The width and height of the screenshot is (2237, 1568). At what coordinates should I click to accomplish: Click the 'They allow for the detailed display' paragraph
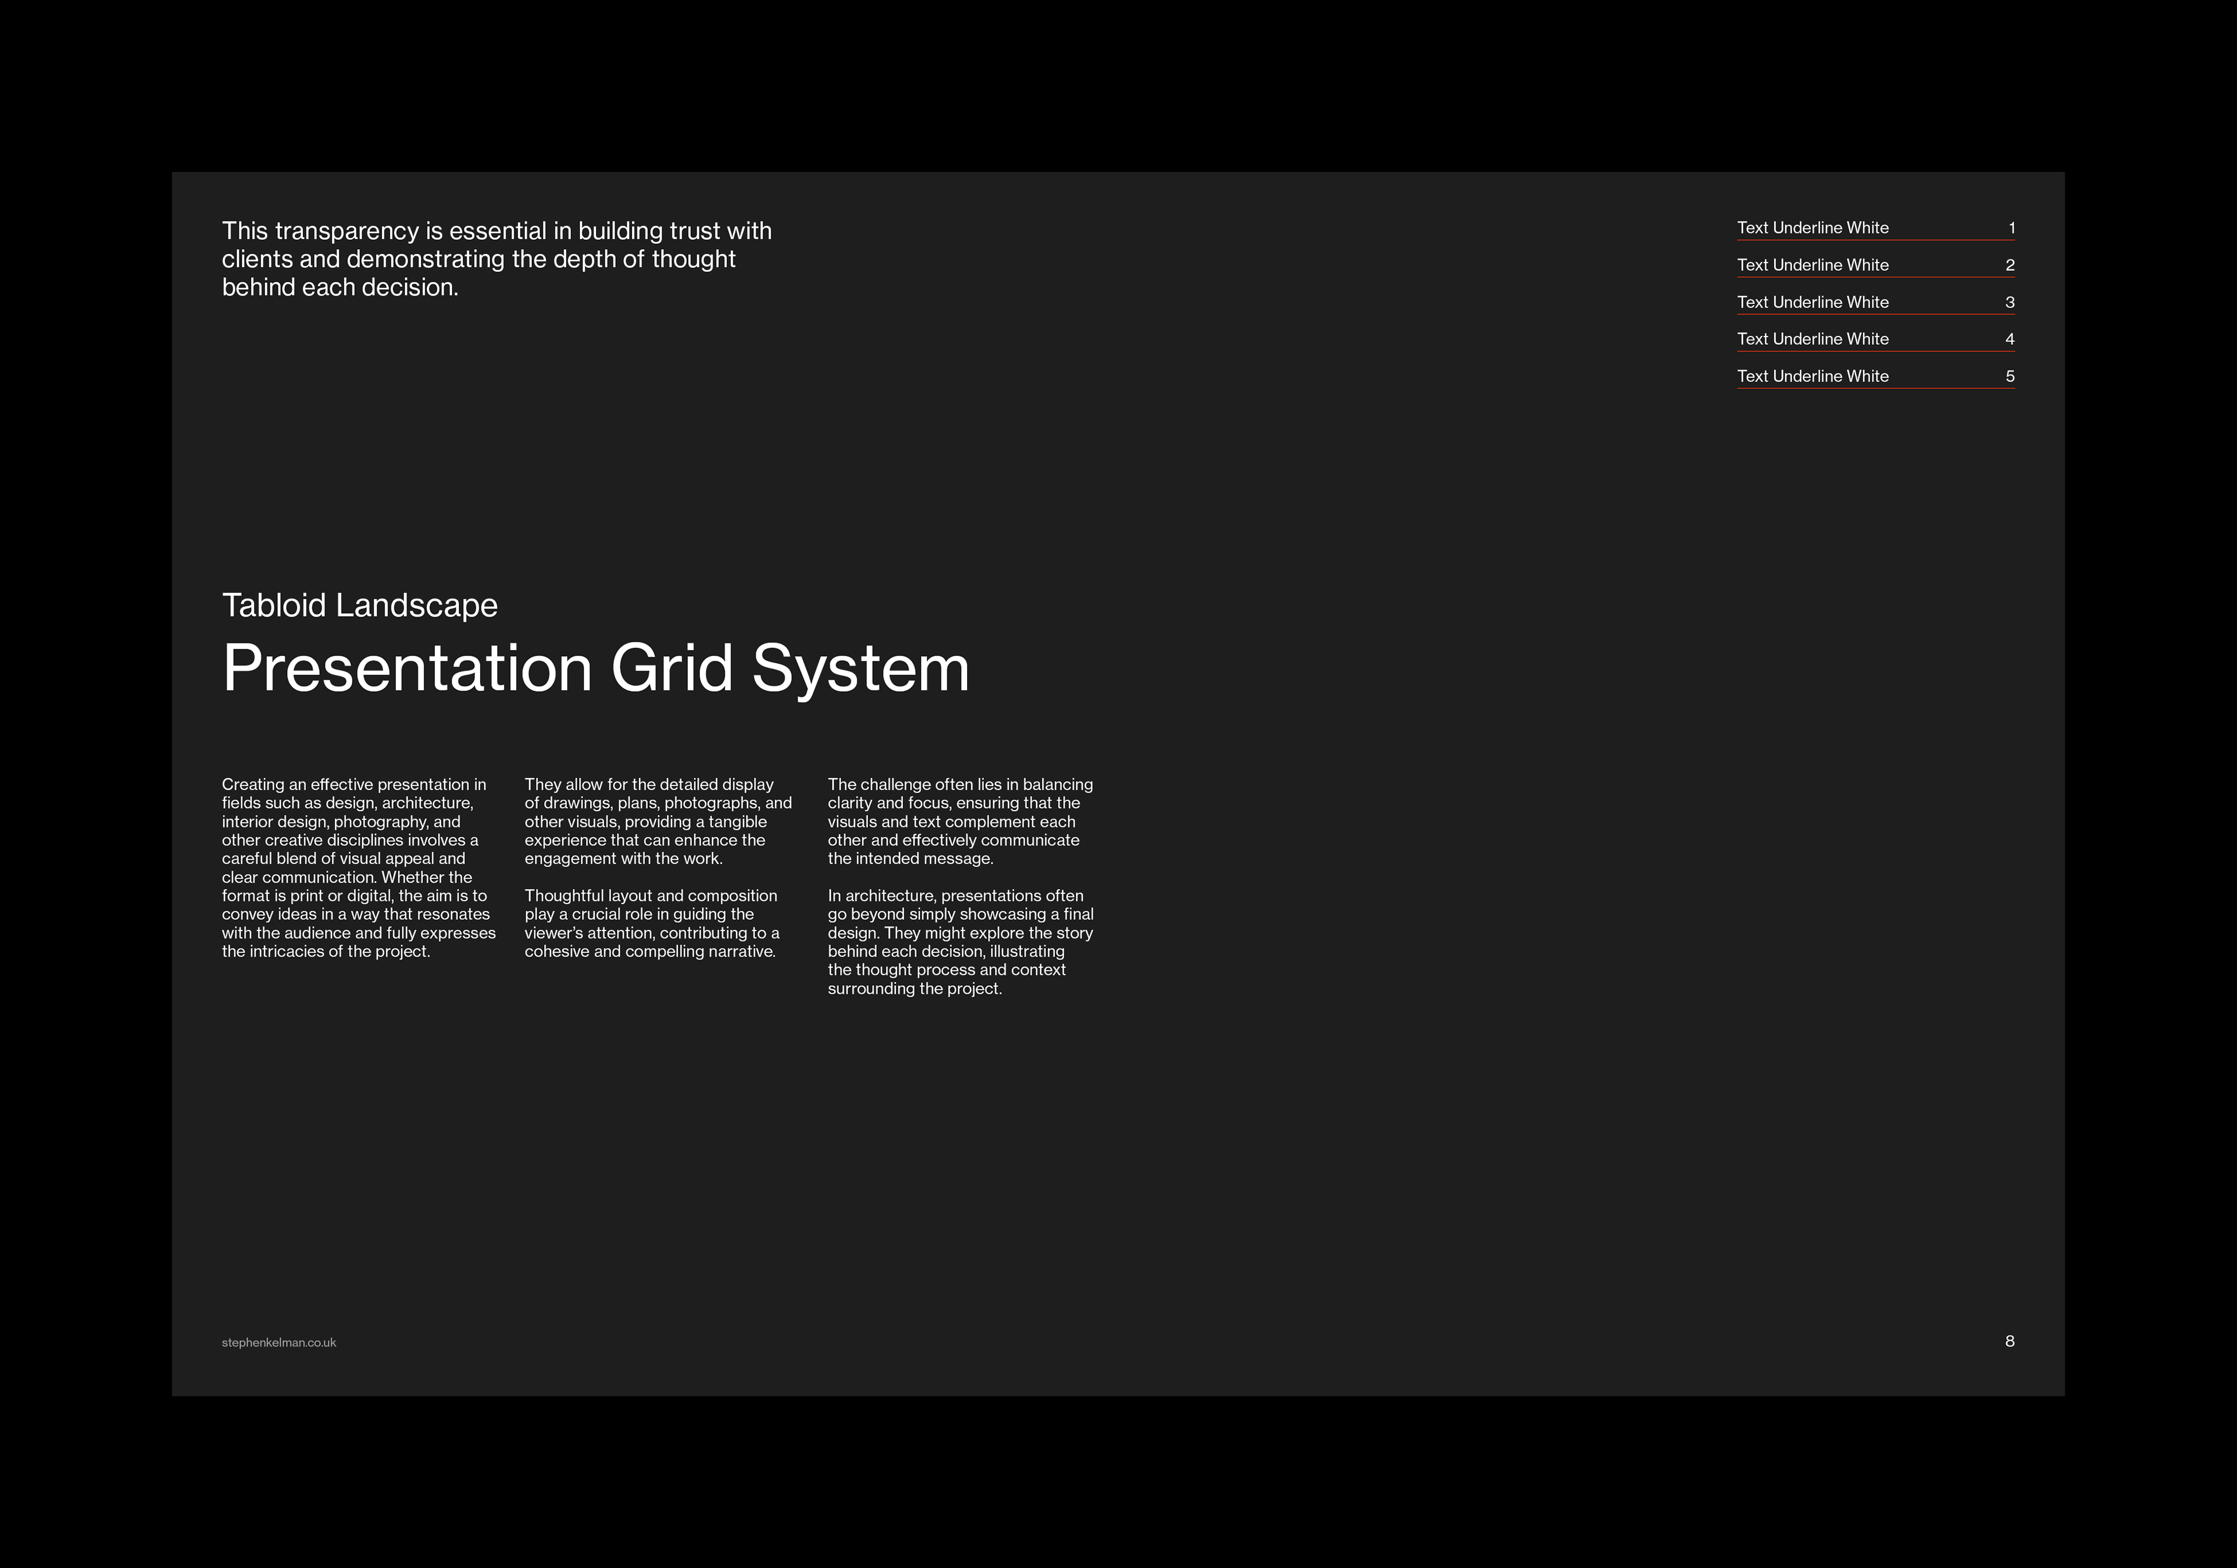(658, 821)
